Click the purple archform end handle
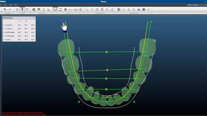 click(x=62, y=22)
